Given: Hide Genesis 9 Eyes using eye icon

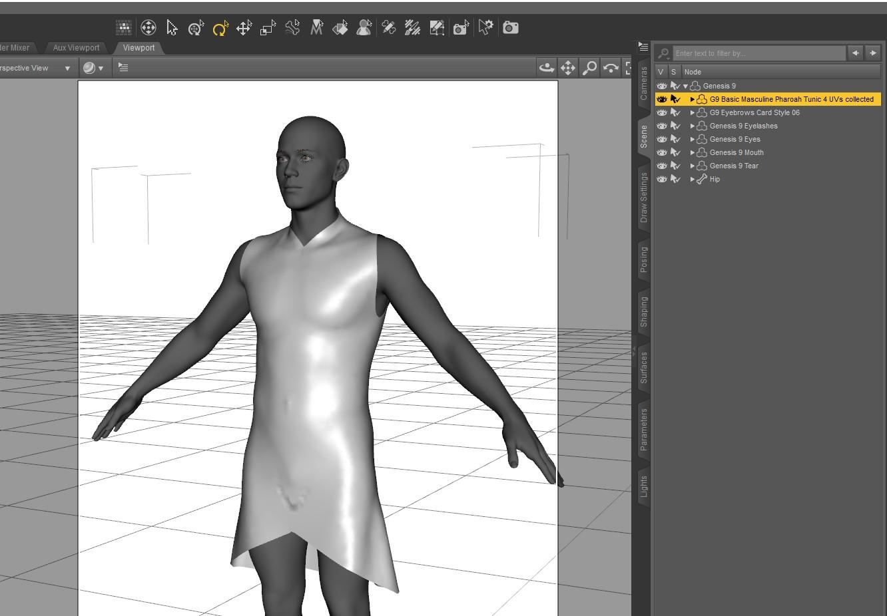Looking at the screenshot, I should click(661, 139).
